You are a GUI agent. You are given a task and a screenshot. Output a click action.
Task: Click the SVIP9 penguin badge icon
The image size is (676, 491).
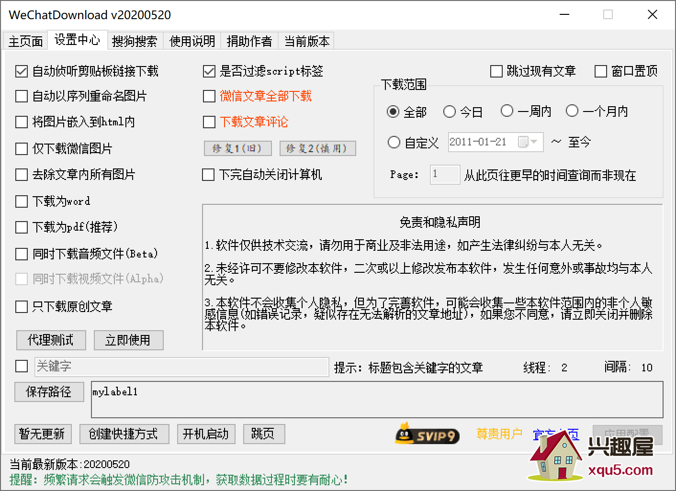427,433
